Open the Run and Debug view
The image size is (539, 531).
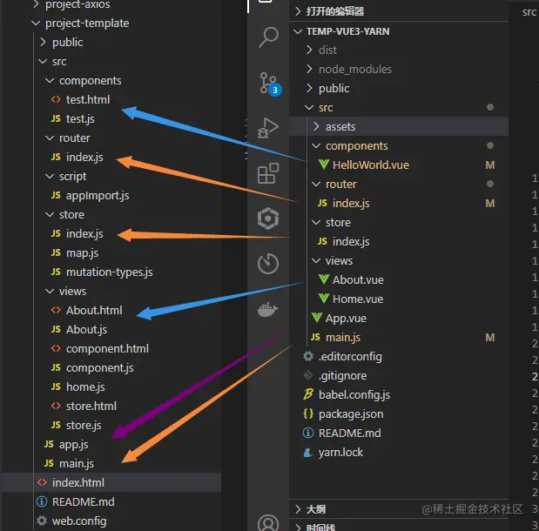coord(268,128)
